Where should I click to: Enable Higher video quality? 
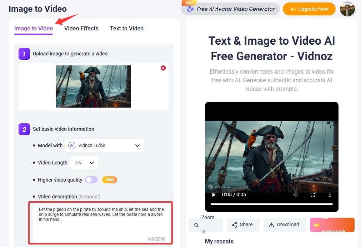tap(91, 180)
